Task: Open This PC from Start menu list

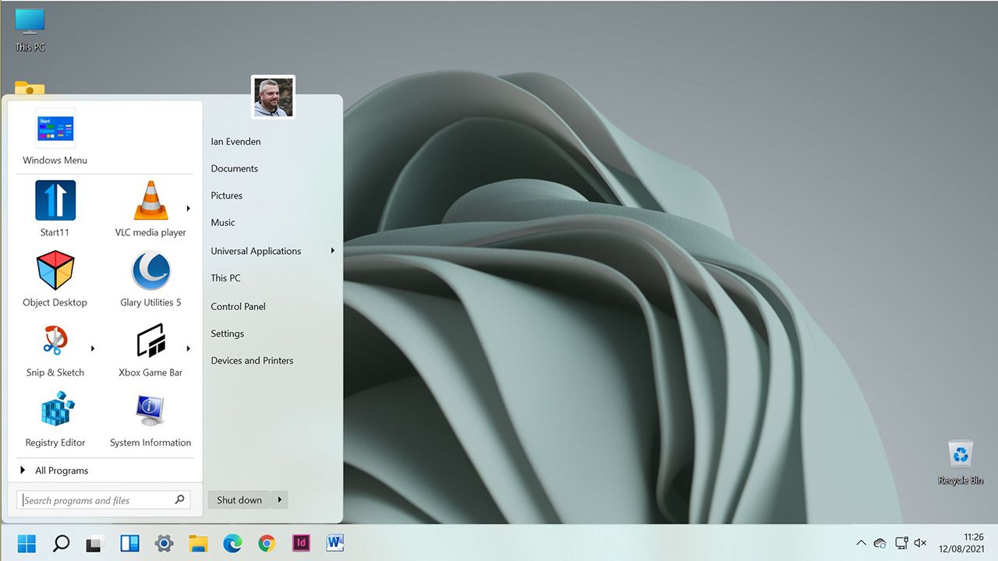Action: 225,278
